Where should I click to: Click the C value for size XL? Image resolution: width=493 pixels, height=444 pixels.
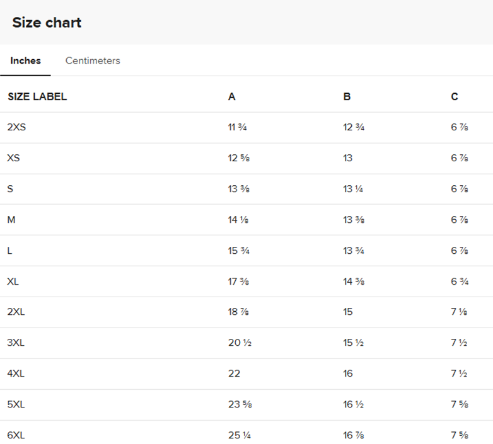(460, 282)
